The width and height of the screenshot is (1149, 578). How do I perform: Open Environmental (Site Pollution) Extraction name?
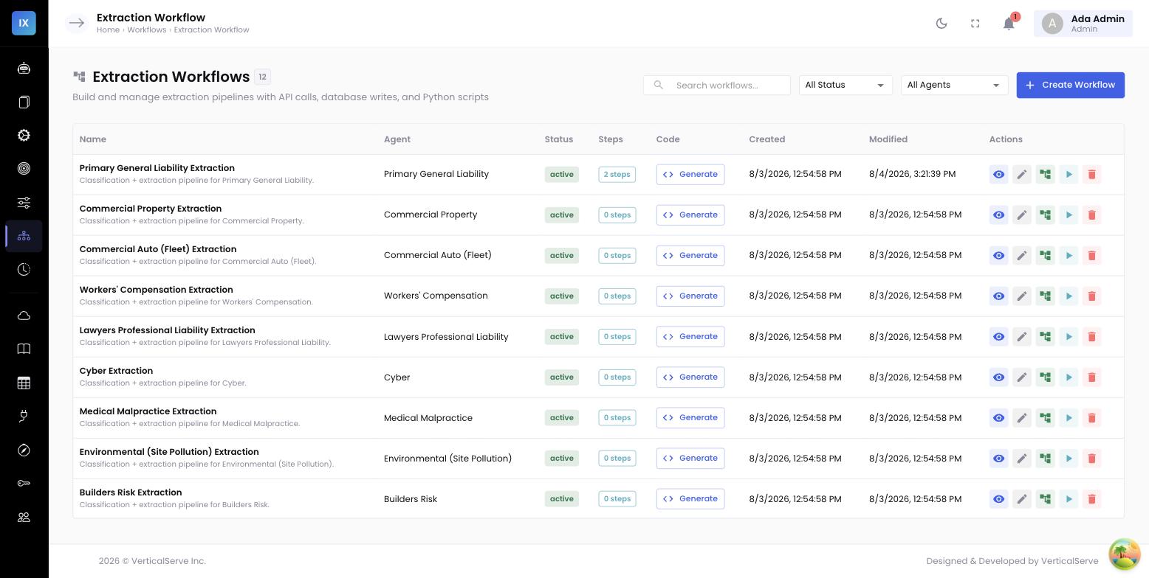click(169, 452)
